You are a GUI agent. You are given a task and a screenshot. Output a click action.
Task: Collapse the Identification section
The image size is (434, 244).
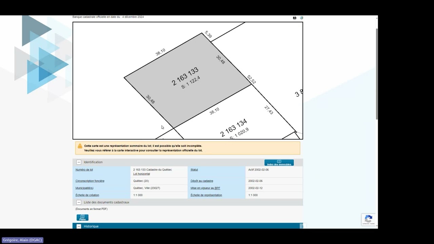pos(79,162)
